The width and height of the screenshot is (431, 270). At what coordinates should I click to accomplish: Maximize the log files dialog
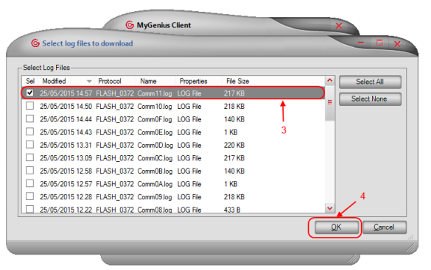coord(379,43)
